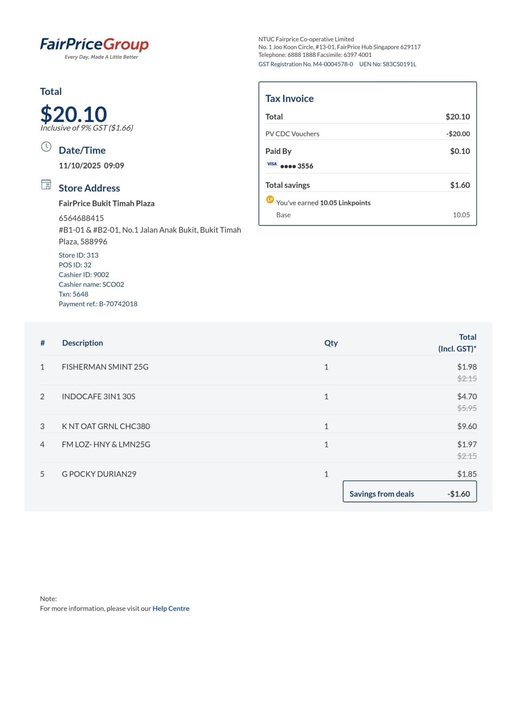The height and width of the screenshot is (702, 517).
Task: Click the orange Linkpoints LP badge
Action: click(270, 200)
